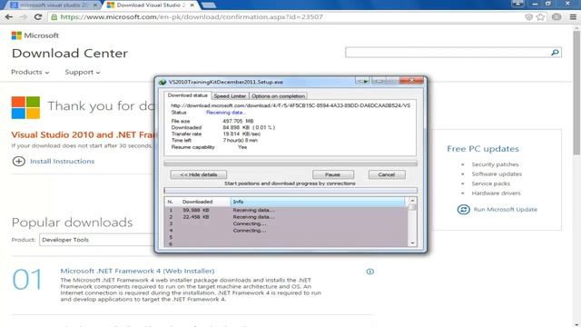This screenshot has width=581, height=327.
Task: Click the Microsoft logo in the header
Action: coord(34,35)
